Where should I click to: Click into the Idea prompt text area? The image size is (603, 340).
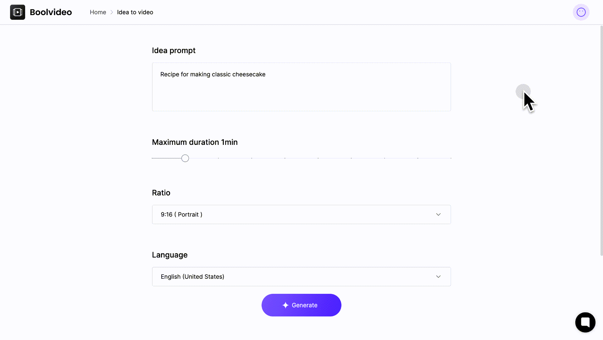301,87
